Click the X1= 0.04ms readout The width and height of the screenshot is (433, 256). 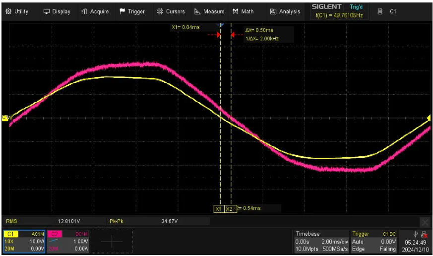point(186,27)
